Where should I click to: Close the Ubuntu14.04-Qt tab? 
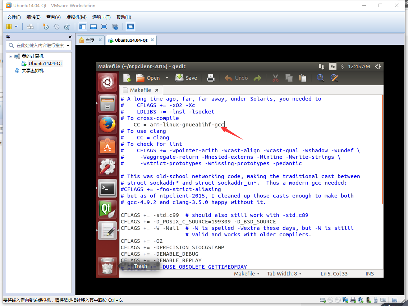click(152, 40)
